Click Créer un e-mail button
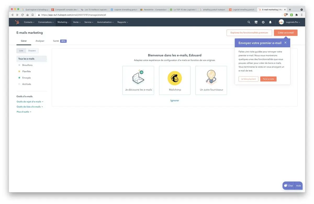Viewport: 314px width, 204px height. tap(286, 33)
